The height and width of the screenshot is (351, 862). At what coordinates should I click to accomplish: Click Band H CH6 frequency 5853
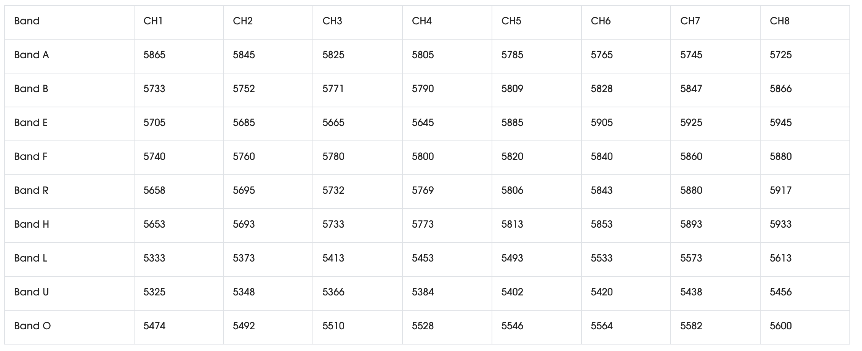click(602, 224)
